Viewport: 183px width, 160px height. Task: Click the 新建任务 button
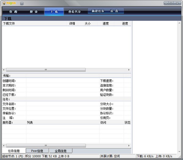pyautogui.click(x=98, y=11)
